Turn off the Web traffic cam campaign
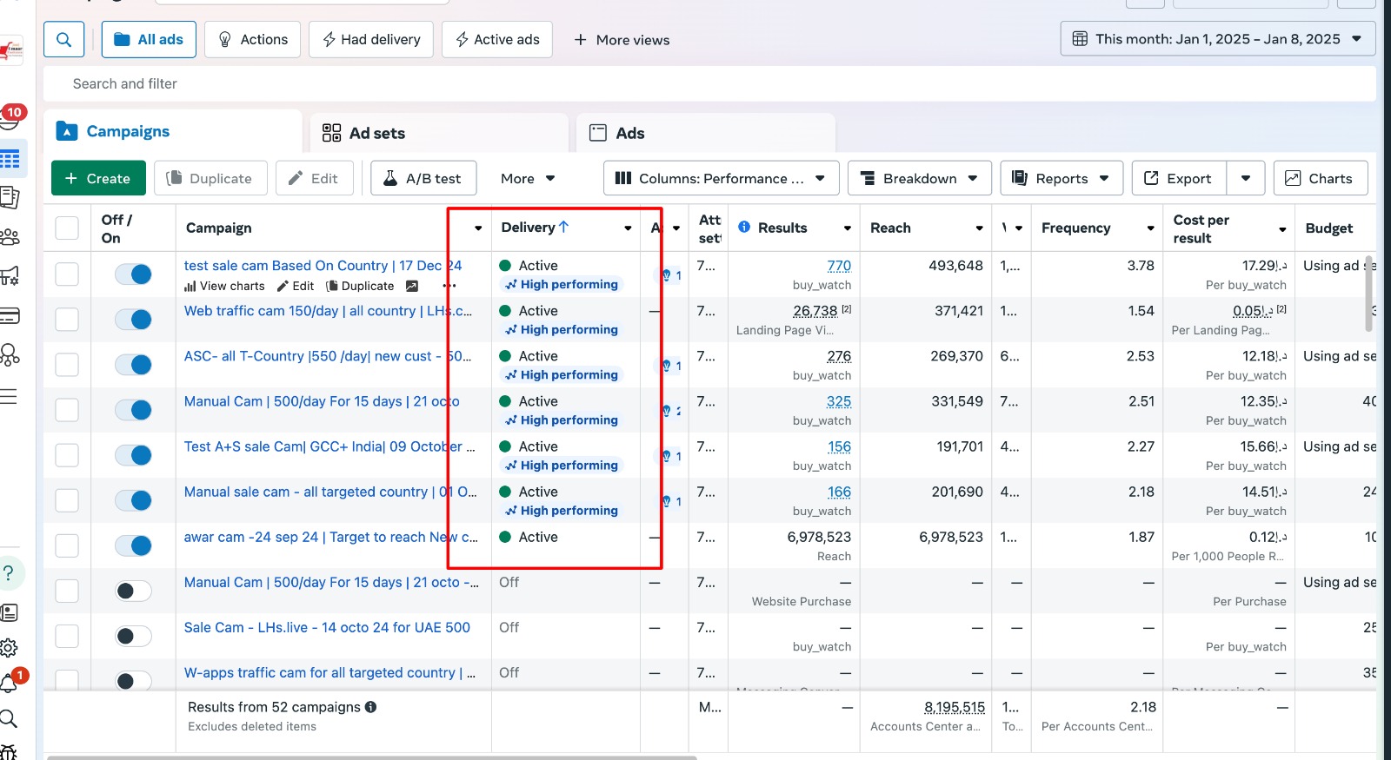Viewport: 1391px width, 760px height. 134,320
